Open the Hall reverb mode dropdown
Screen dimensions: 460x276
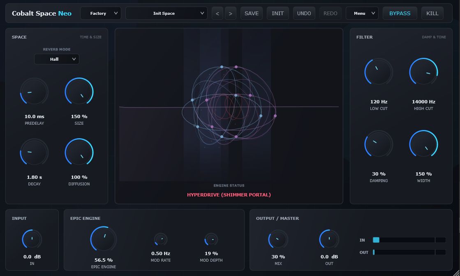tap(57, 59)
